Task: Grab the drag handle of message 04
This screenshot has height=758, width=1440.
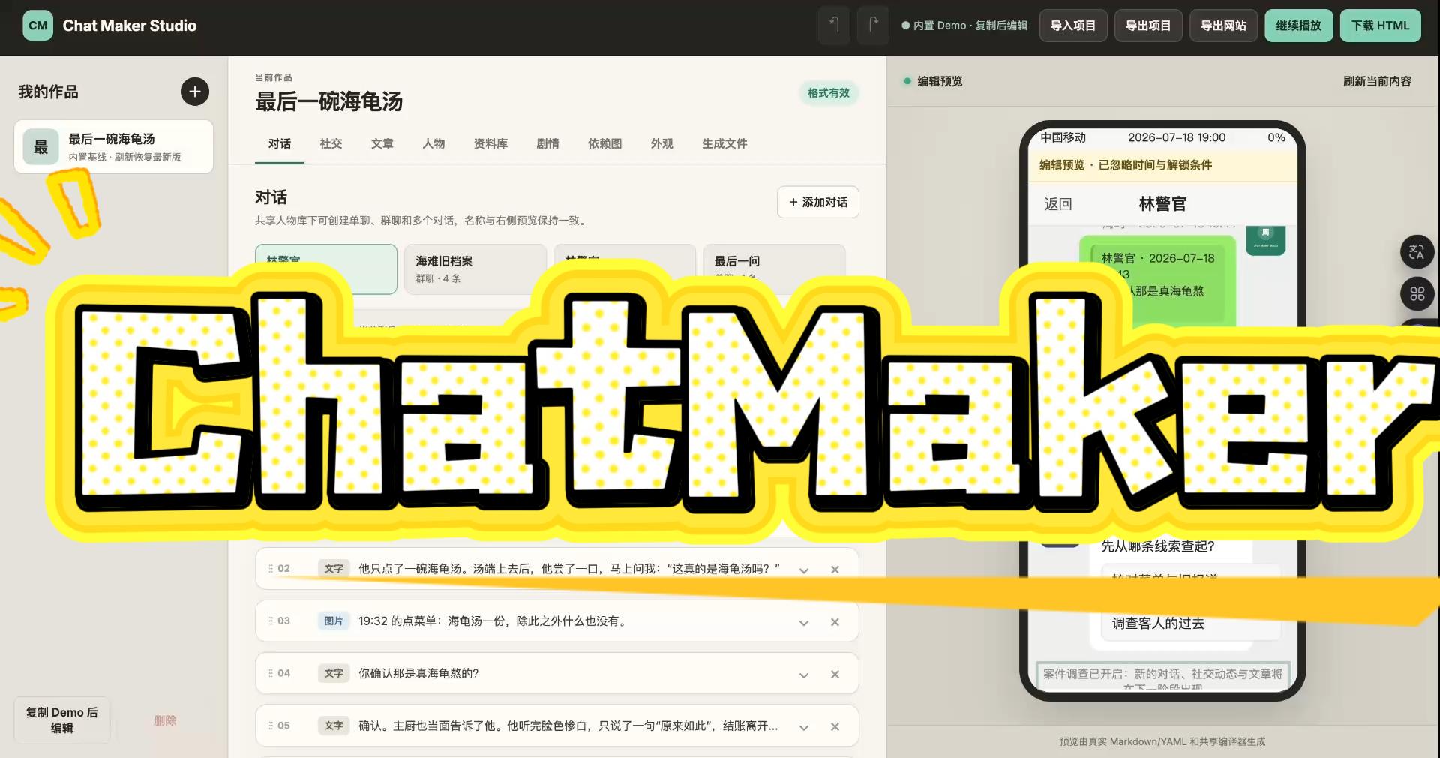Action: click(271, 674)
